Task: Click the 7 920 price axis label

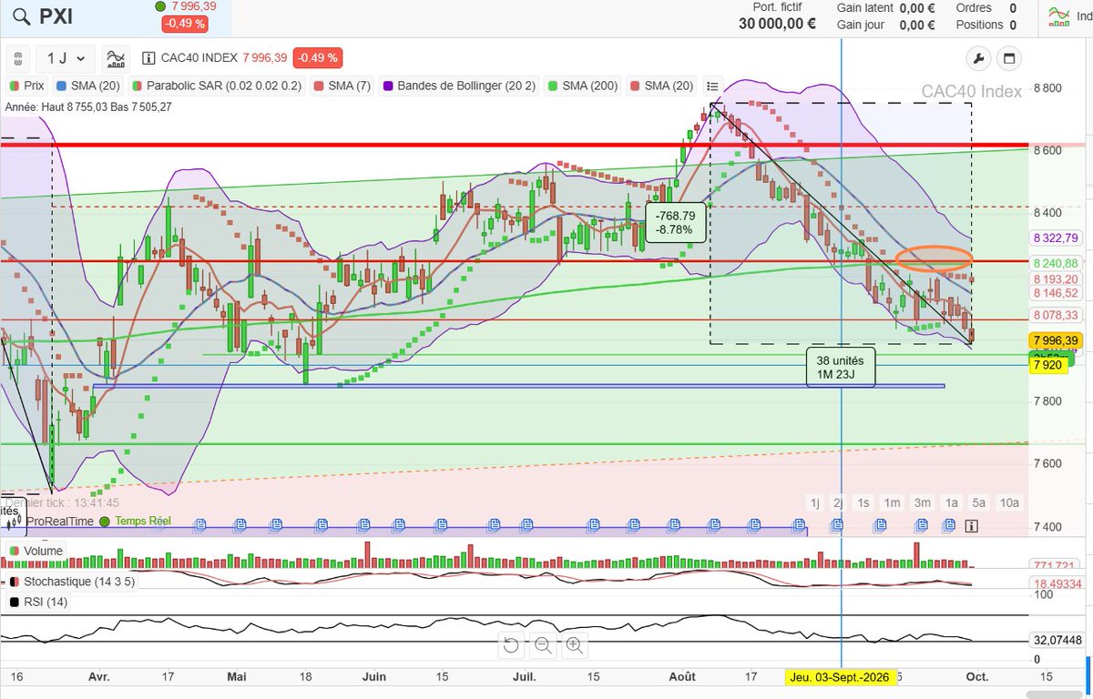Action: [1047, 365]
